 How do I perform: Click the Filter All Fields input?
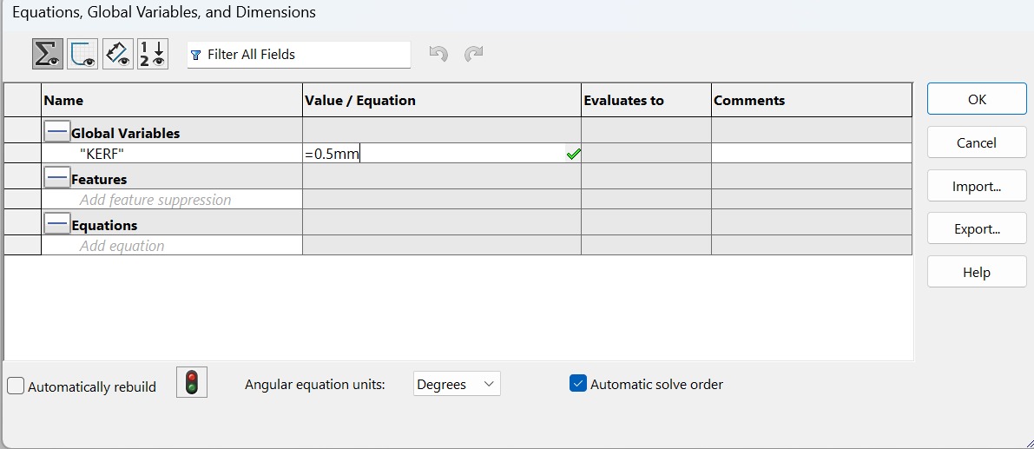pos(299,55)
